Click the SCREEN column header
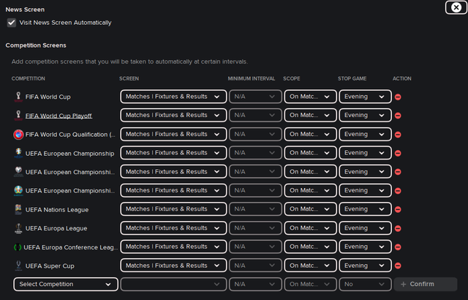The width and height of the screenshot is (468, 300). click(x=129, y=78)
